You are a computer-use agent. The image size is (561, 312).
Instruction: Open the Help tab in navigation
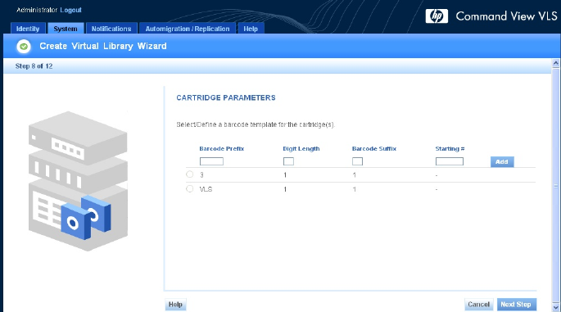tap(251, 29)
